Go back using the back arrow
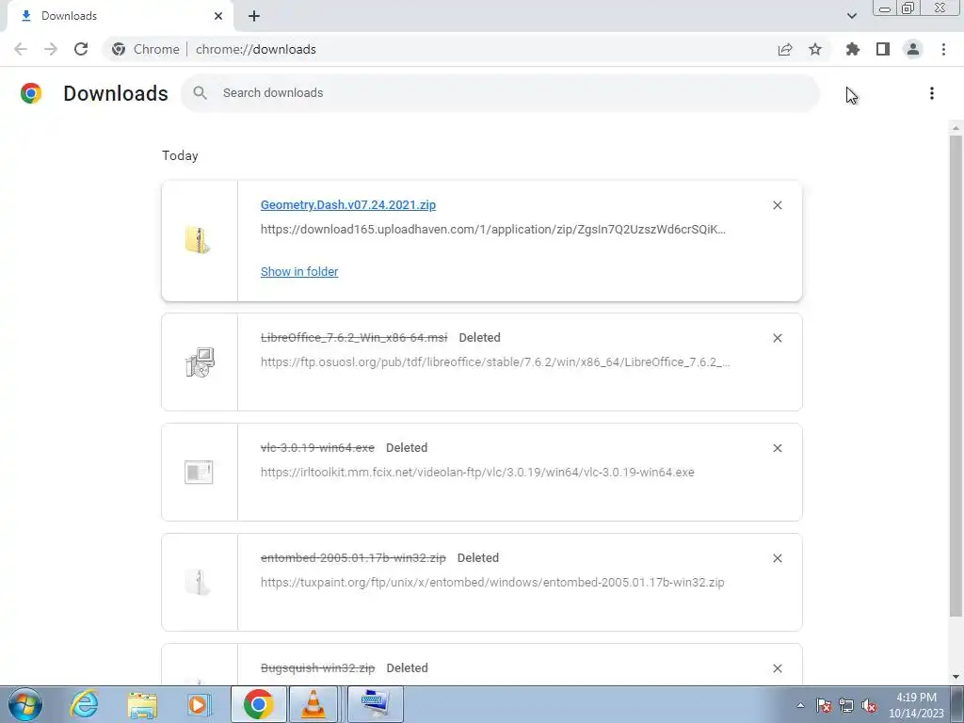The width and height of the screenshot is (964, 723). pyautogui.click(x=21, y=49)
